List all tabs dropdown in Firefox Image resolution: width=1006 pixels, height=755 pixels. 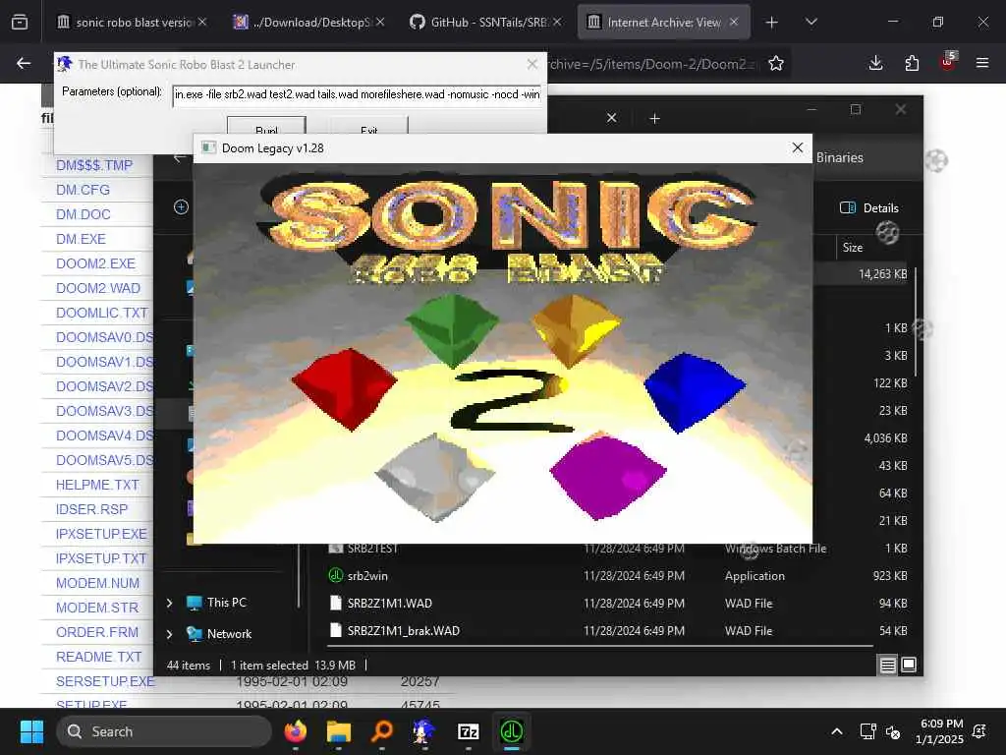coord(811,23)
